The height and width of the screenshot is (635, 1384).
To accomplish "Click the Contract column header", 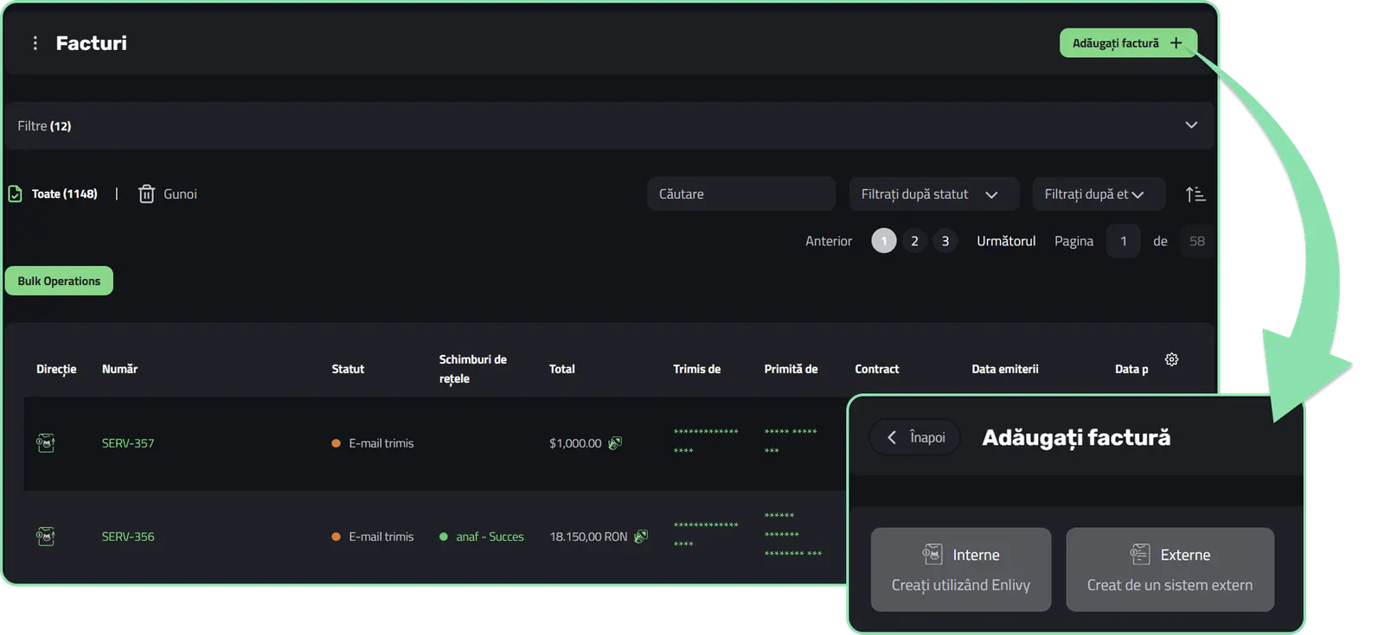I will pyautogui.click(x=876, y=369).
